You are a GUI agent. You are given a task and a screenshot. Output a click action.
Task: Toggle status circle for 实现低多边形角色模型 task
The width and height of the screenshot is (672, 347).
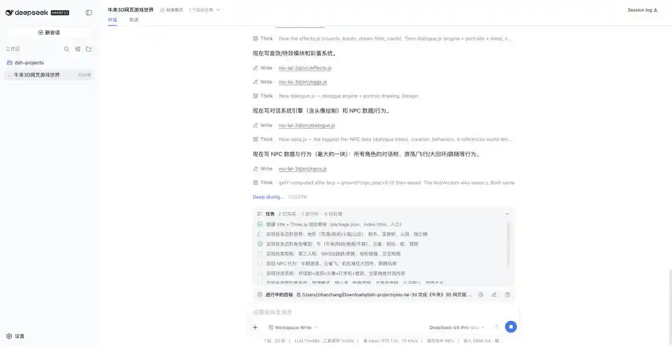coord(259,244)
